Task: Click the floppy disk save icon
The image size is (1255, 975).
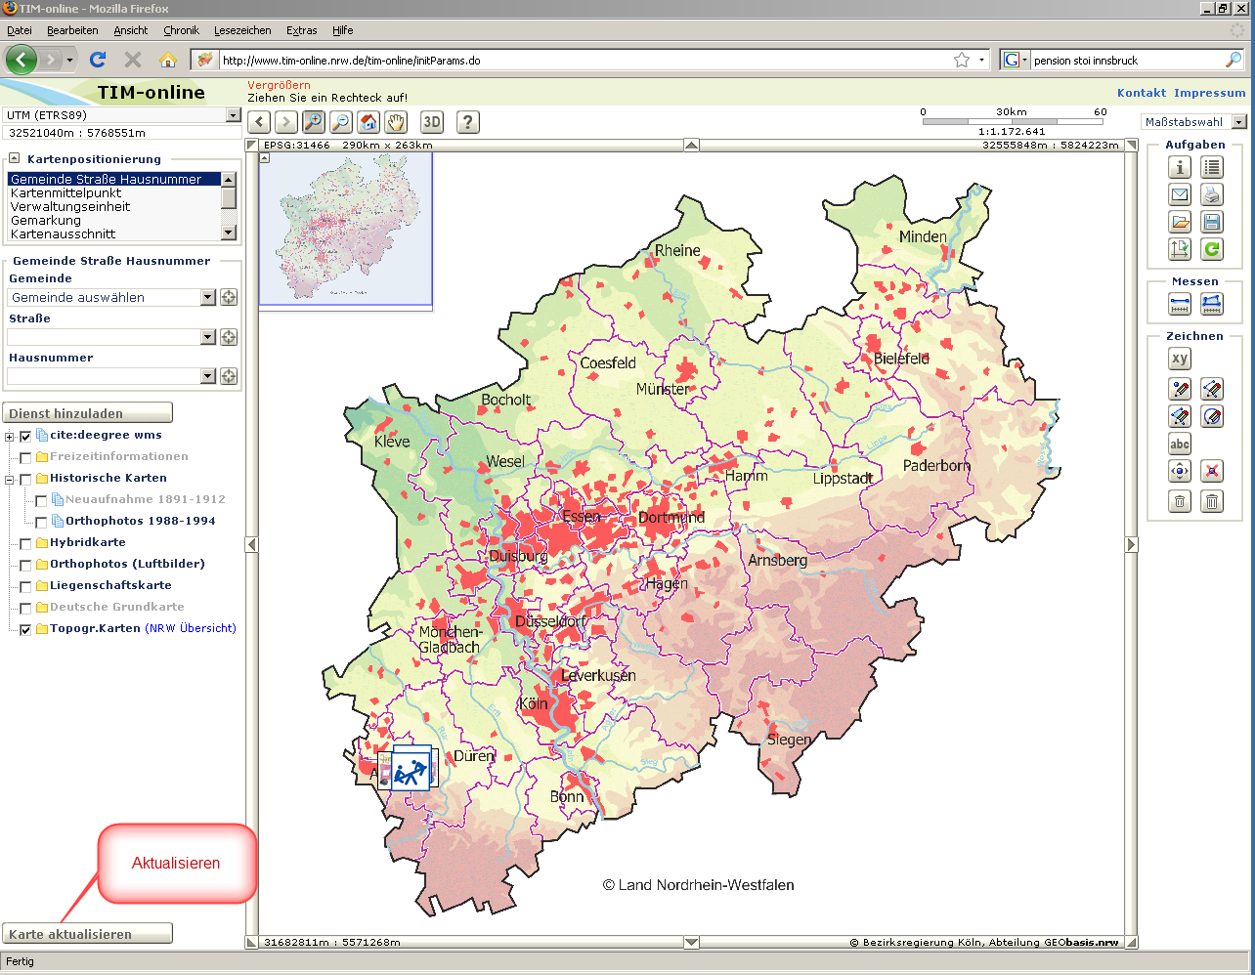Action: [1212, 222]
